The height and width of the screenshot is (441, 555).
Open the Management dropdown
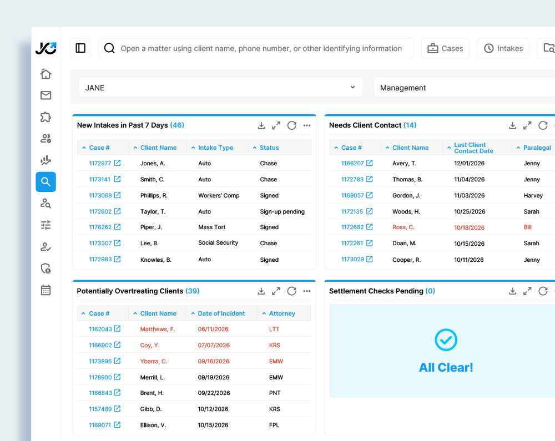[x=463, y=88]
